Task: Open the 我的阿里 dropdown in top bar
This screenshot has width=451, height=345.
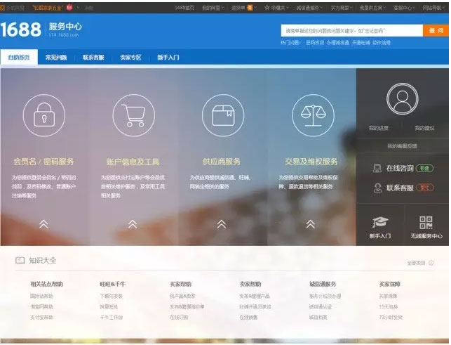Action: pyautogui.click(x=213, y=8)
